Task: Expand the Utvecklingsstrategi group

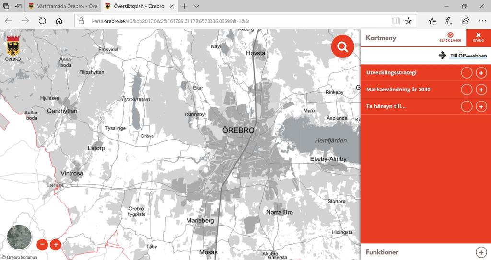Action: [481, 73]
